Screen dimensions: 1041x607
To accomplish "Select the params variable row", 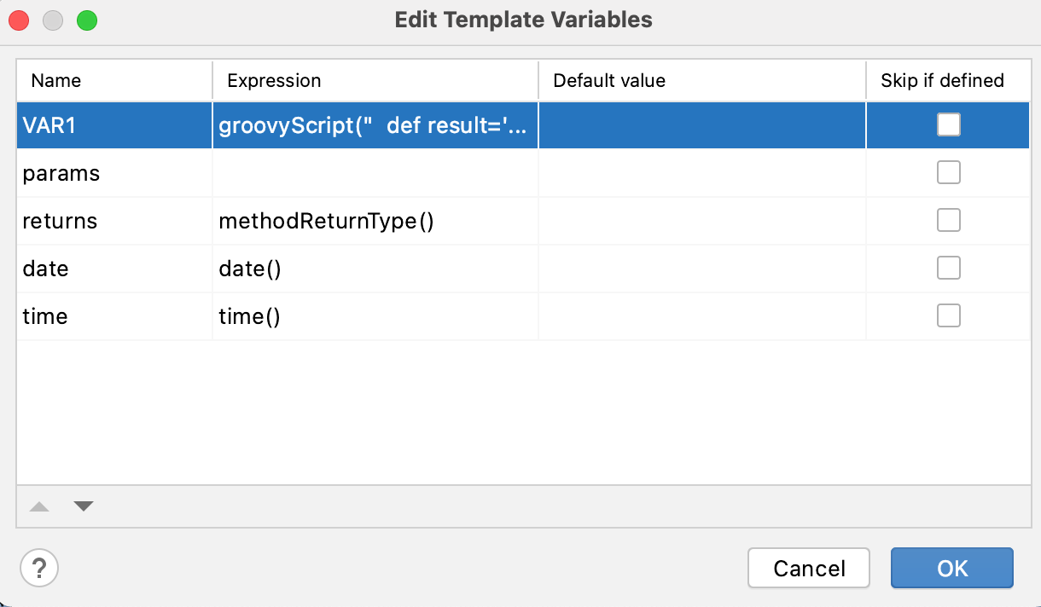I will coord(61,174).
